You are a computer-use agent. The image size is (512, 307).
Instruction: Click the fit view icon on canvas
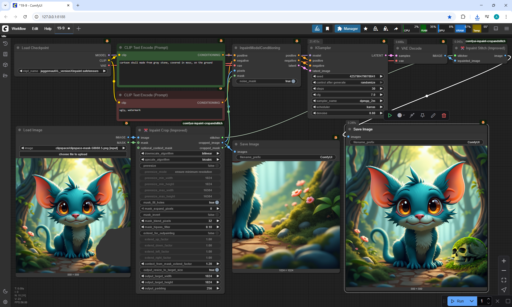(x=504, y=280)
